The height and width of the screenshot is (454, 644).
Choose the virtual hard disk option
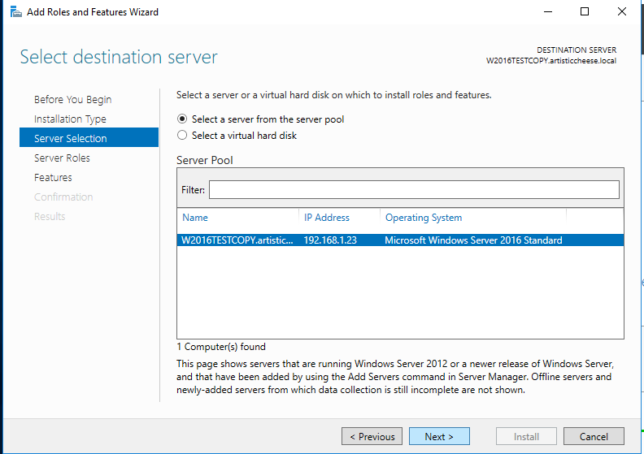coord(182,136)
